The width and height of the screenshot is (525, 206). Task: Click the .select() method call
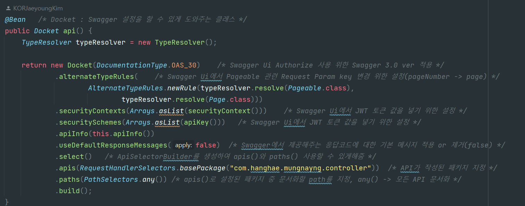click(x=74, y=156)
